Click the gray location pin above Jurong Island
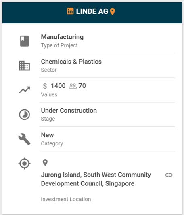This screenshot has width=184, height=215. click(x=45, y=163)
